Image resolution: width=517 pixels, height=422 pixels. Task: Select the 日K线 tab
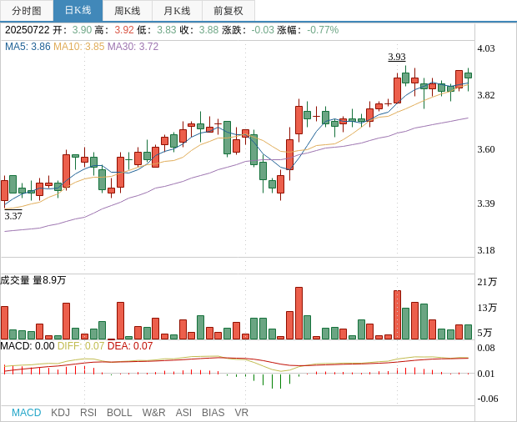[78, 11]
